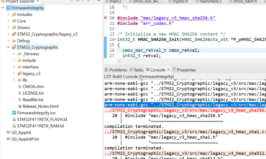Click the FirmwareIntegrity project IDE icon
266x159 pixels.
pyautogui.click(x=8, y=8)
